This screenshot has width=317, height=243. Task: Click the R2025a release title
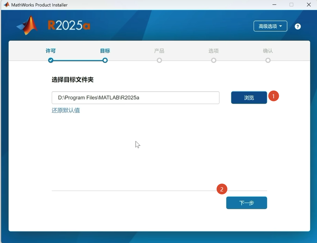point(69,25)
